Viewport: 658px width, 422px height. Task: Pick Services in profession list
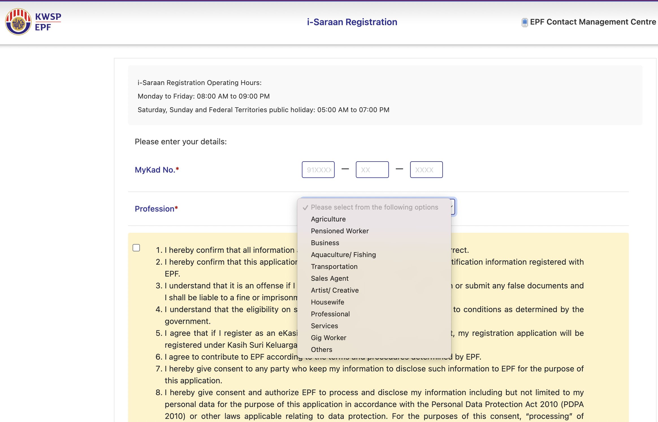[x=324, y=326]
